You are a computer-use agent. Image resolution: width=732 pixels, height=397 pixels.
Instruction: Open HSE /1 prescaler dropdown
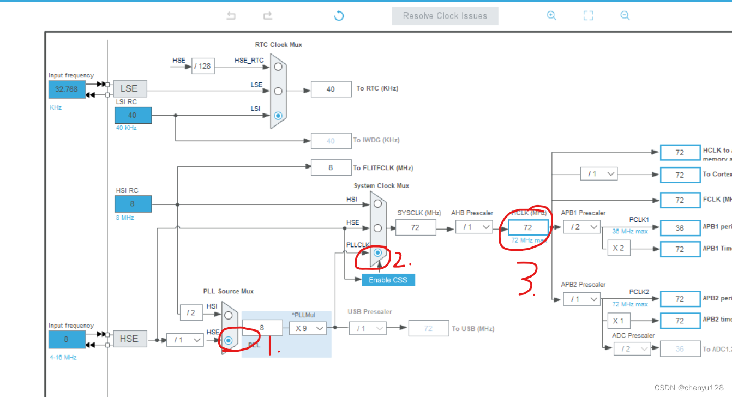185,340
